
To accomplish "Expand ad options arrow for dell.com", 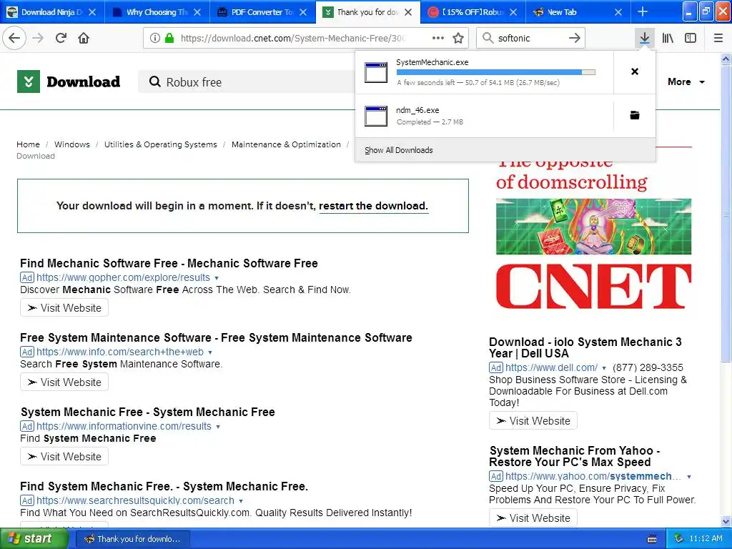I will click(x=604, y=368).
